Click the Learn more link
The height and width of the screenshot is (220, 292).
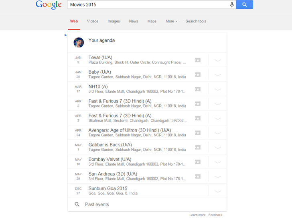[197, 215]
